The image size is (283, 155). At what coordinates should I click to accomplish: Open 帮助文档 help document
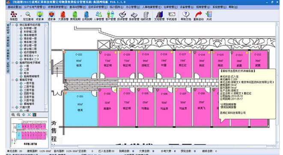click(x=186, y=16)
